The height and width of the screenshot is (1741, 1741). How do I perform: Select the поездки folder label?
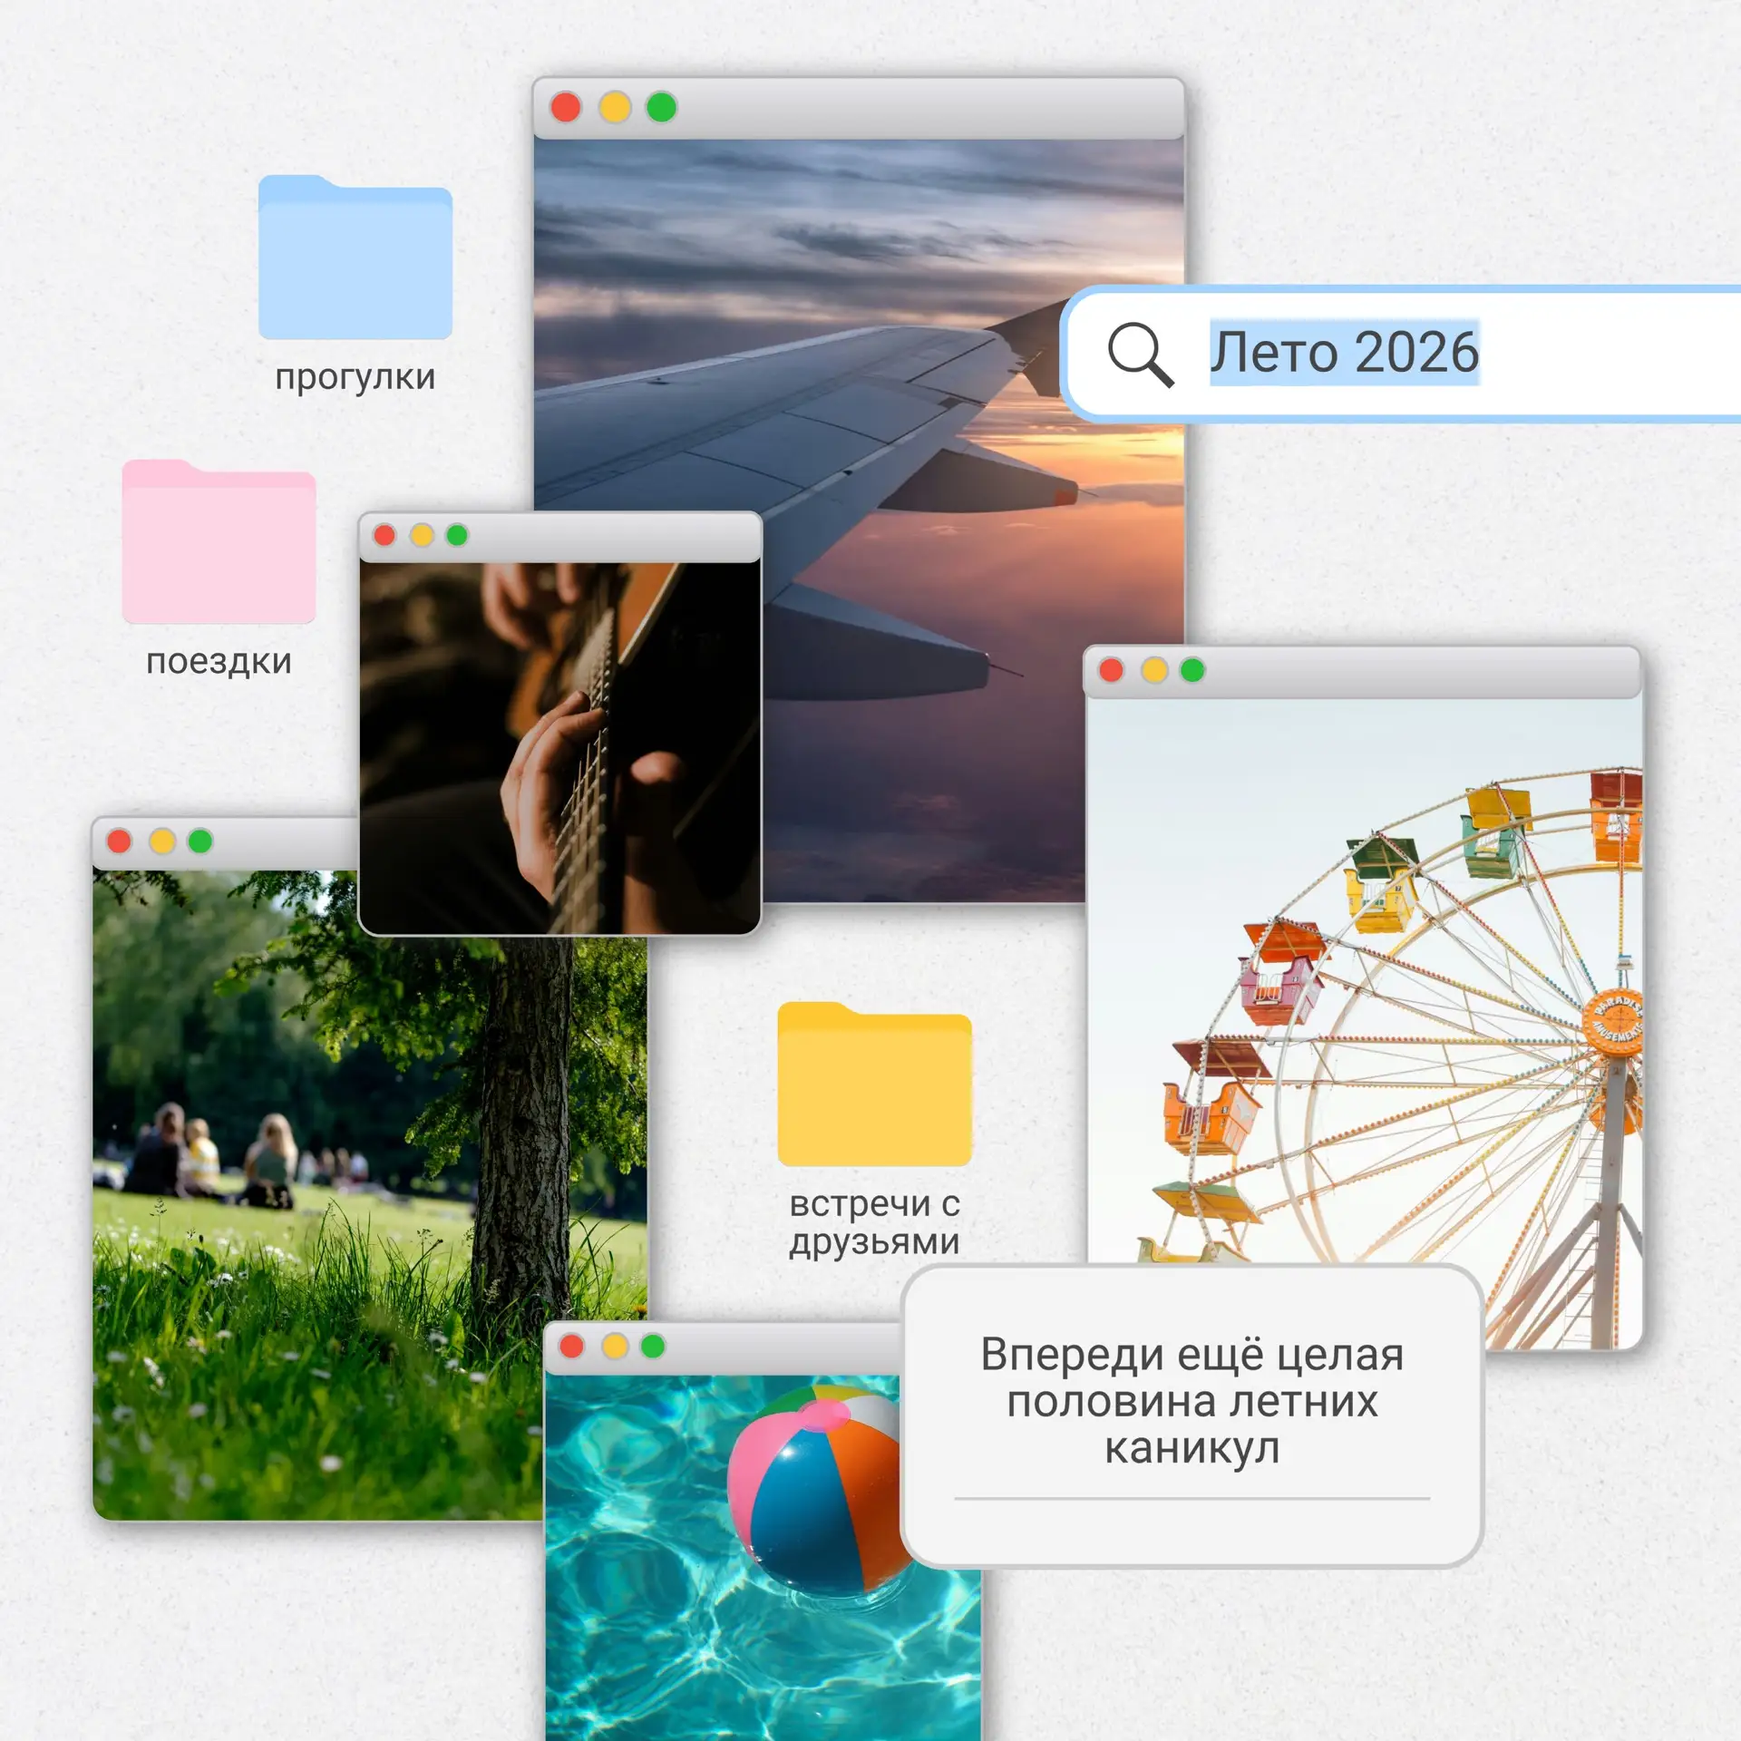pos(219,662)
